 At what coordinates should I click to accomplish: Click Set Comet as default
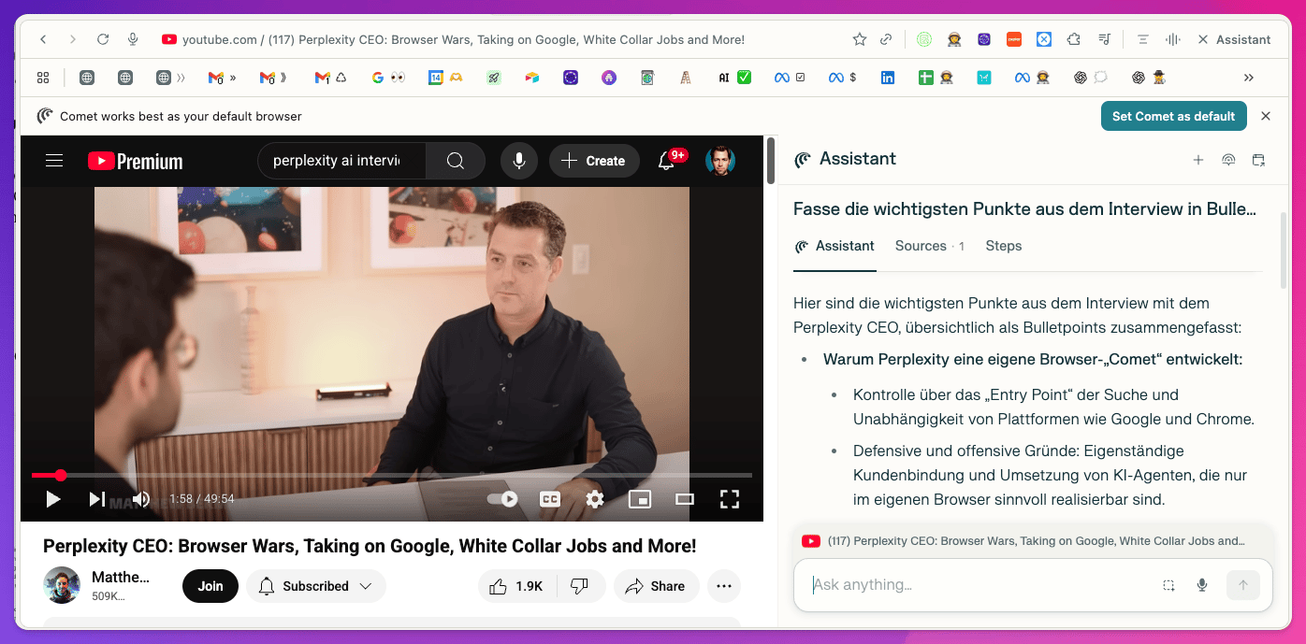(1174, 116)
